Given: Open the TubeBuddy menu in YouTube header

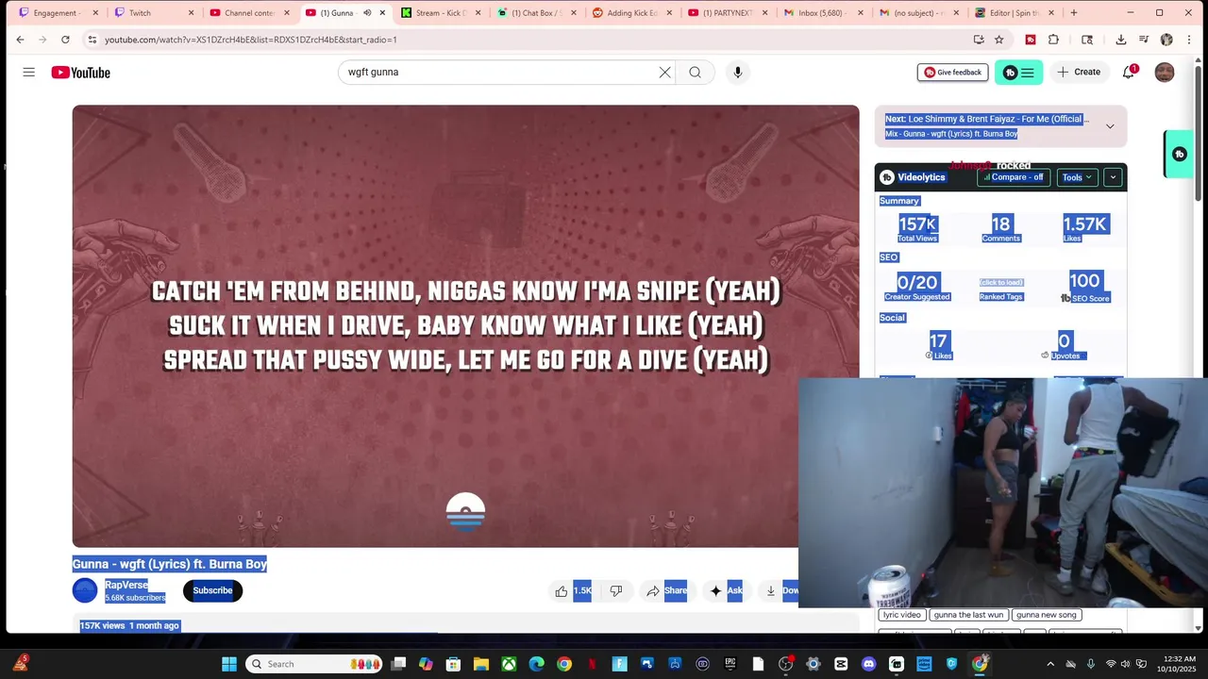Looking at the screenshot, I should point(1018,73).
